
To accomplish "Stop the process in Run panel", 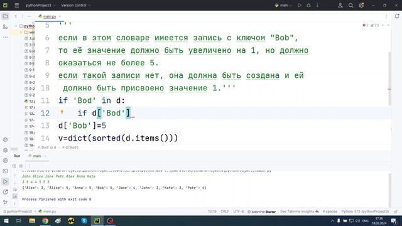I will coord(21,166).
